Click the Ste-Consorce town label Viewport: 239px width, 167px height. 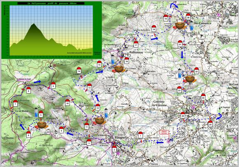[x=203, y=23]
